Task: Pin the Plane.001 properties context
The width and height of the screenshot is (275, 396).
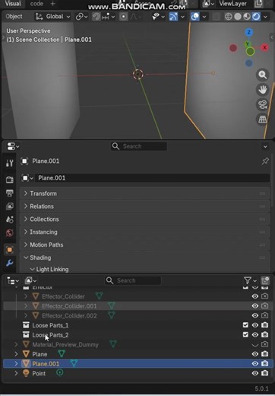Action: [265, 161]
